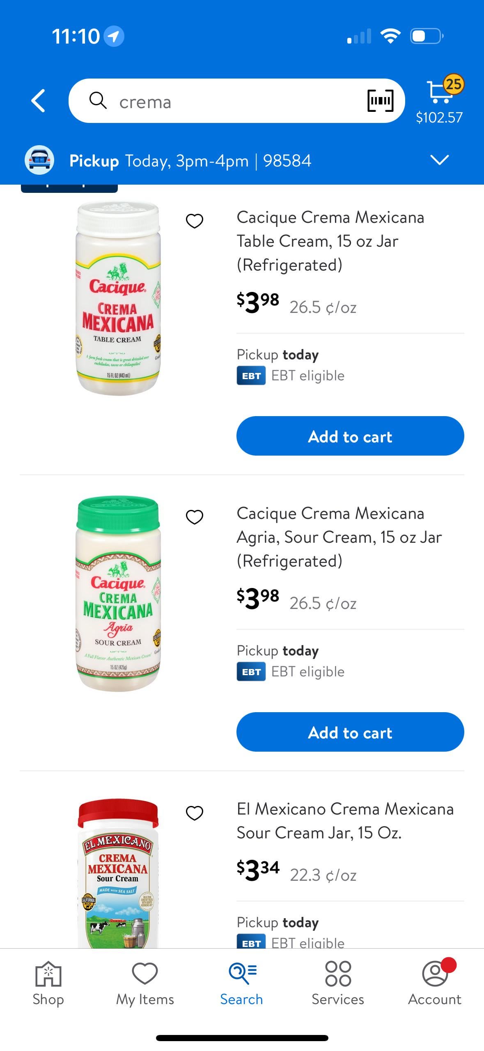Add Cacique Agria Sour Cream to cart
This screenshot has height=1051, width=484.
point(350,732)
